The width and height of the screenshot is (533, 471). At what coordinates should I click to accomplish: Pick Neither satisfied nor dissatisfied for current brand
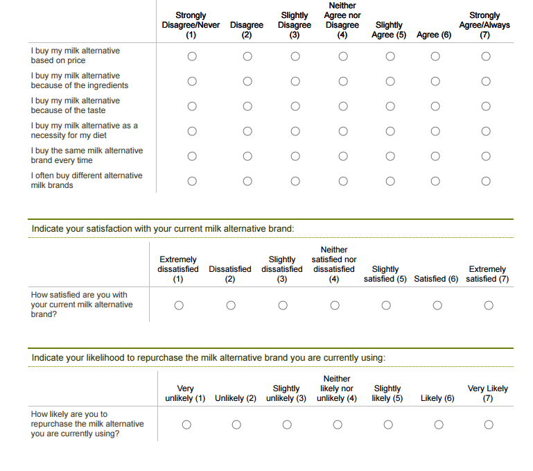335,305
